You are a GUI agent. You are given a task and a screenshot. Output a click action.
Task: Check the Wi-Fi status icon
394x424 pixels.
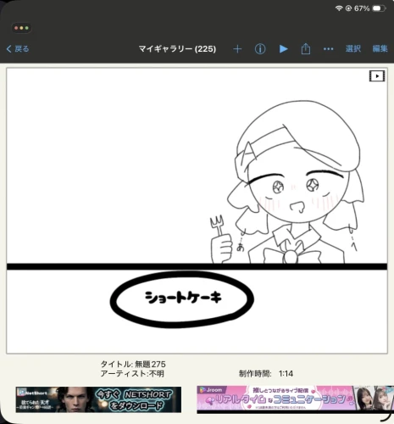tap(339, 8)
